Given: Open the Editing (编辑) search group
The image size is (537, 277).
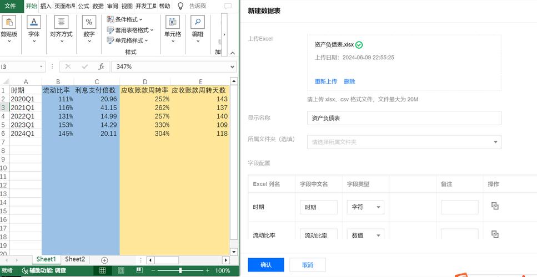Looking at the screenshot, I should (198, 29).
